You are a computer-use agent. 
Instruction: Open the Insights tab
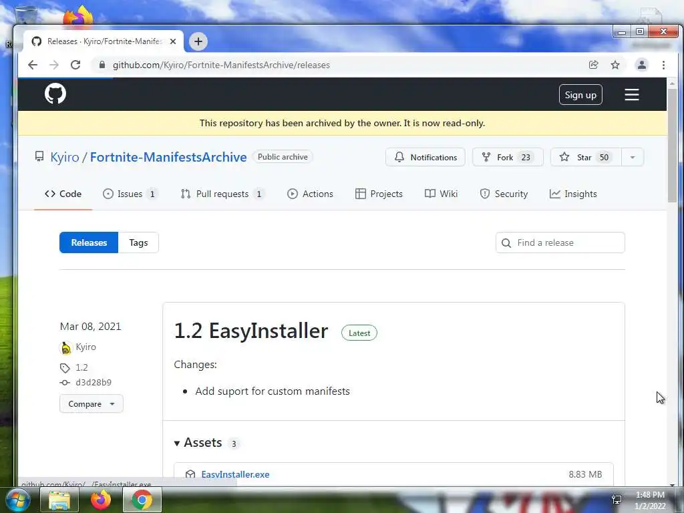click(573, 194)
